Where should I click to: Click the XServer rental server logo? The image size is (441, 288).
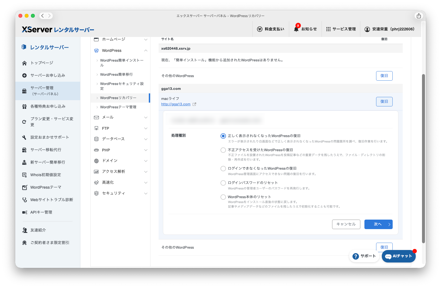[x=58, y=30]
